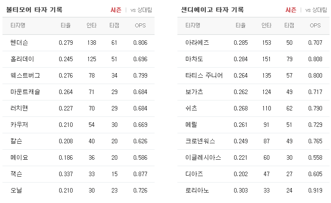Click the 안타 column header in San Diego table
Viewport: 331px width, 203px height.
click(x=266, y=25)
